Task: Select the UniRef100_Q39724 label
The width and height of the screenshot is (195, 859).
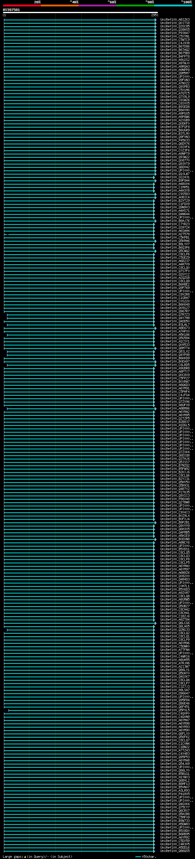Action: (x=175, y=227)
